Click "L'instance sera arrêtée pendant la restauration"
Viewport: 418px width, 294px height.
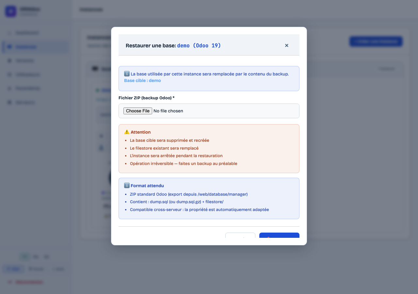pyautogui.click(x=176, y=156)
